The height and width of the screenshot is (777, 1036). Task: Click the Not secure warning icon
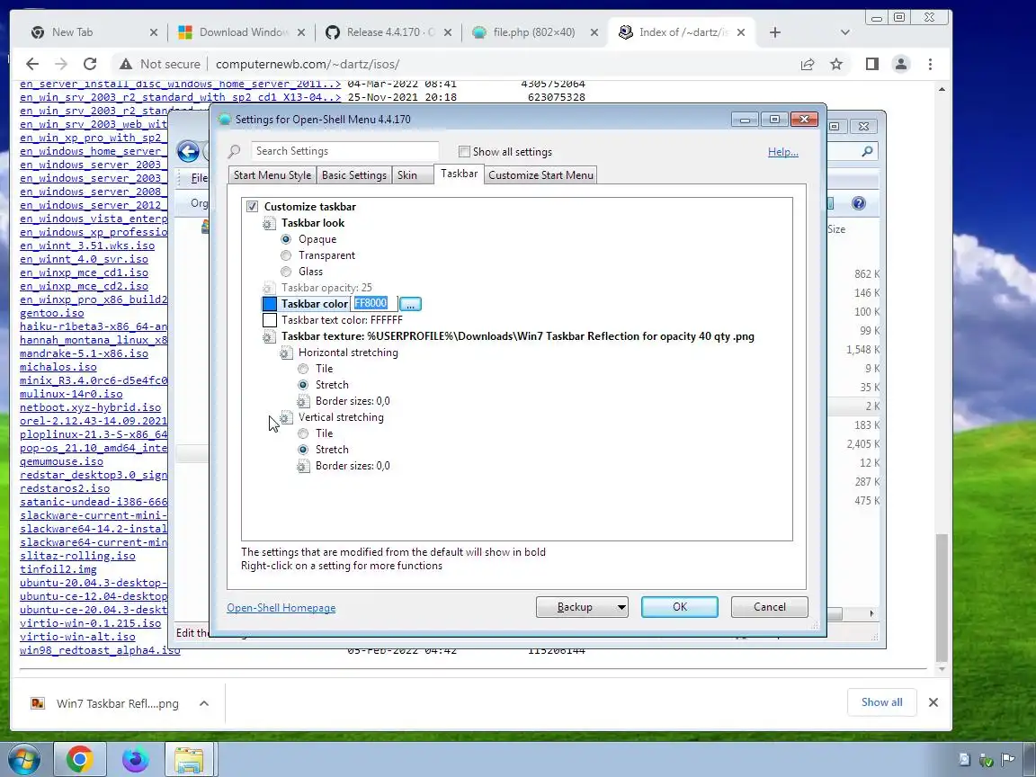126,64
